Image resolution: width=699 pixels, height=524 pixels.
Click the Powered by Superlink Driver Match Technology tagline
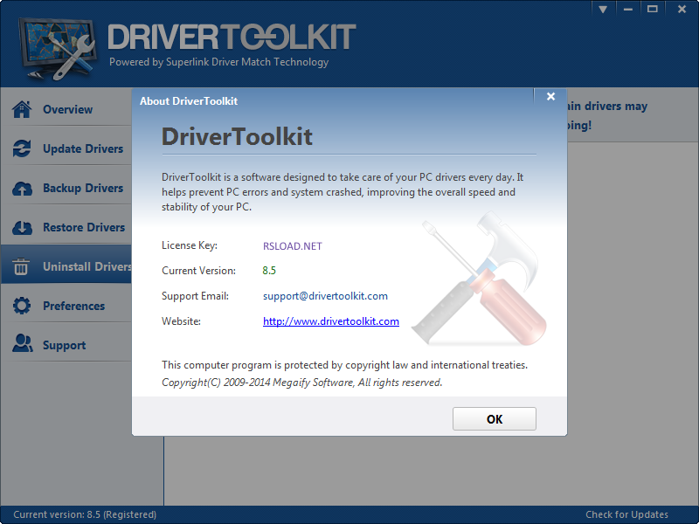[219, 62]
